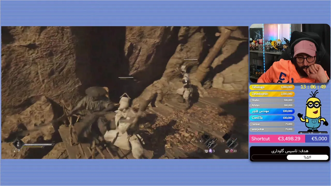Select the Afshin donor row
The width and height of the screenshot is (331, 186).
(x=272, y=105)
